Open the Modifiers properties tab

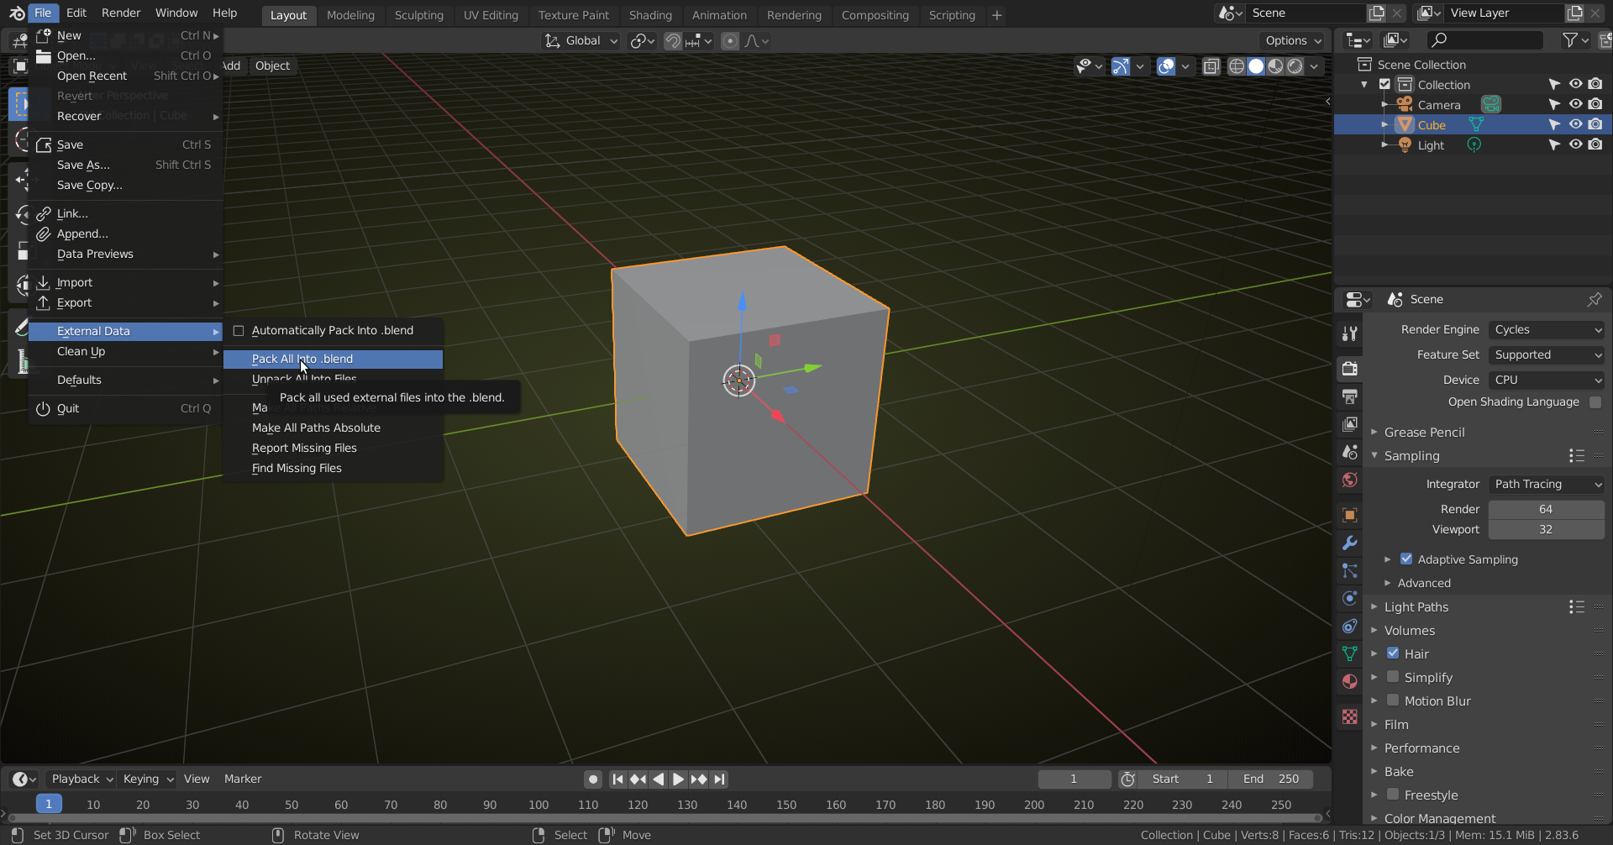coord(1350,543)
